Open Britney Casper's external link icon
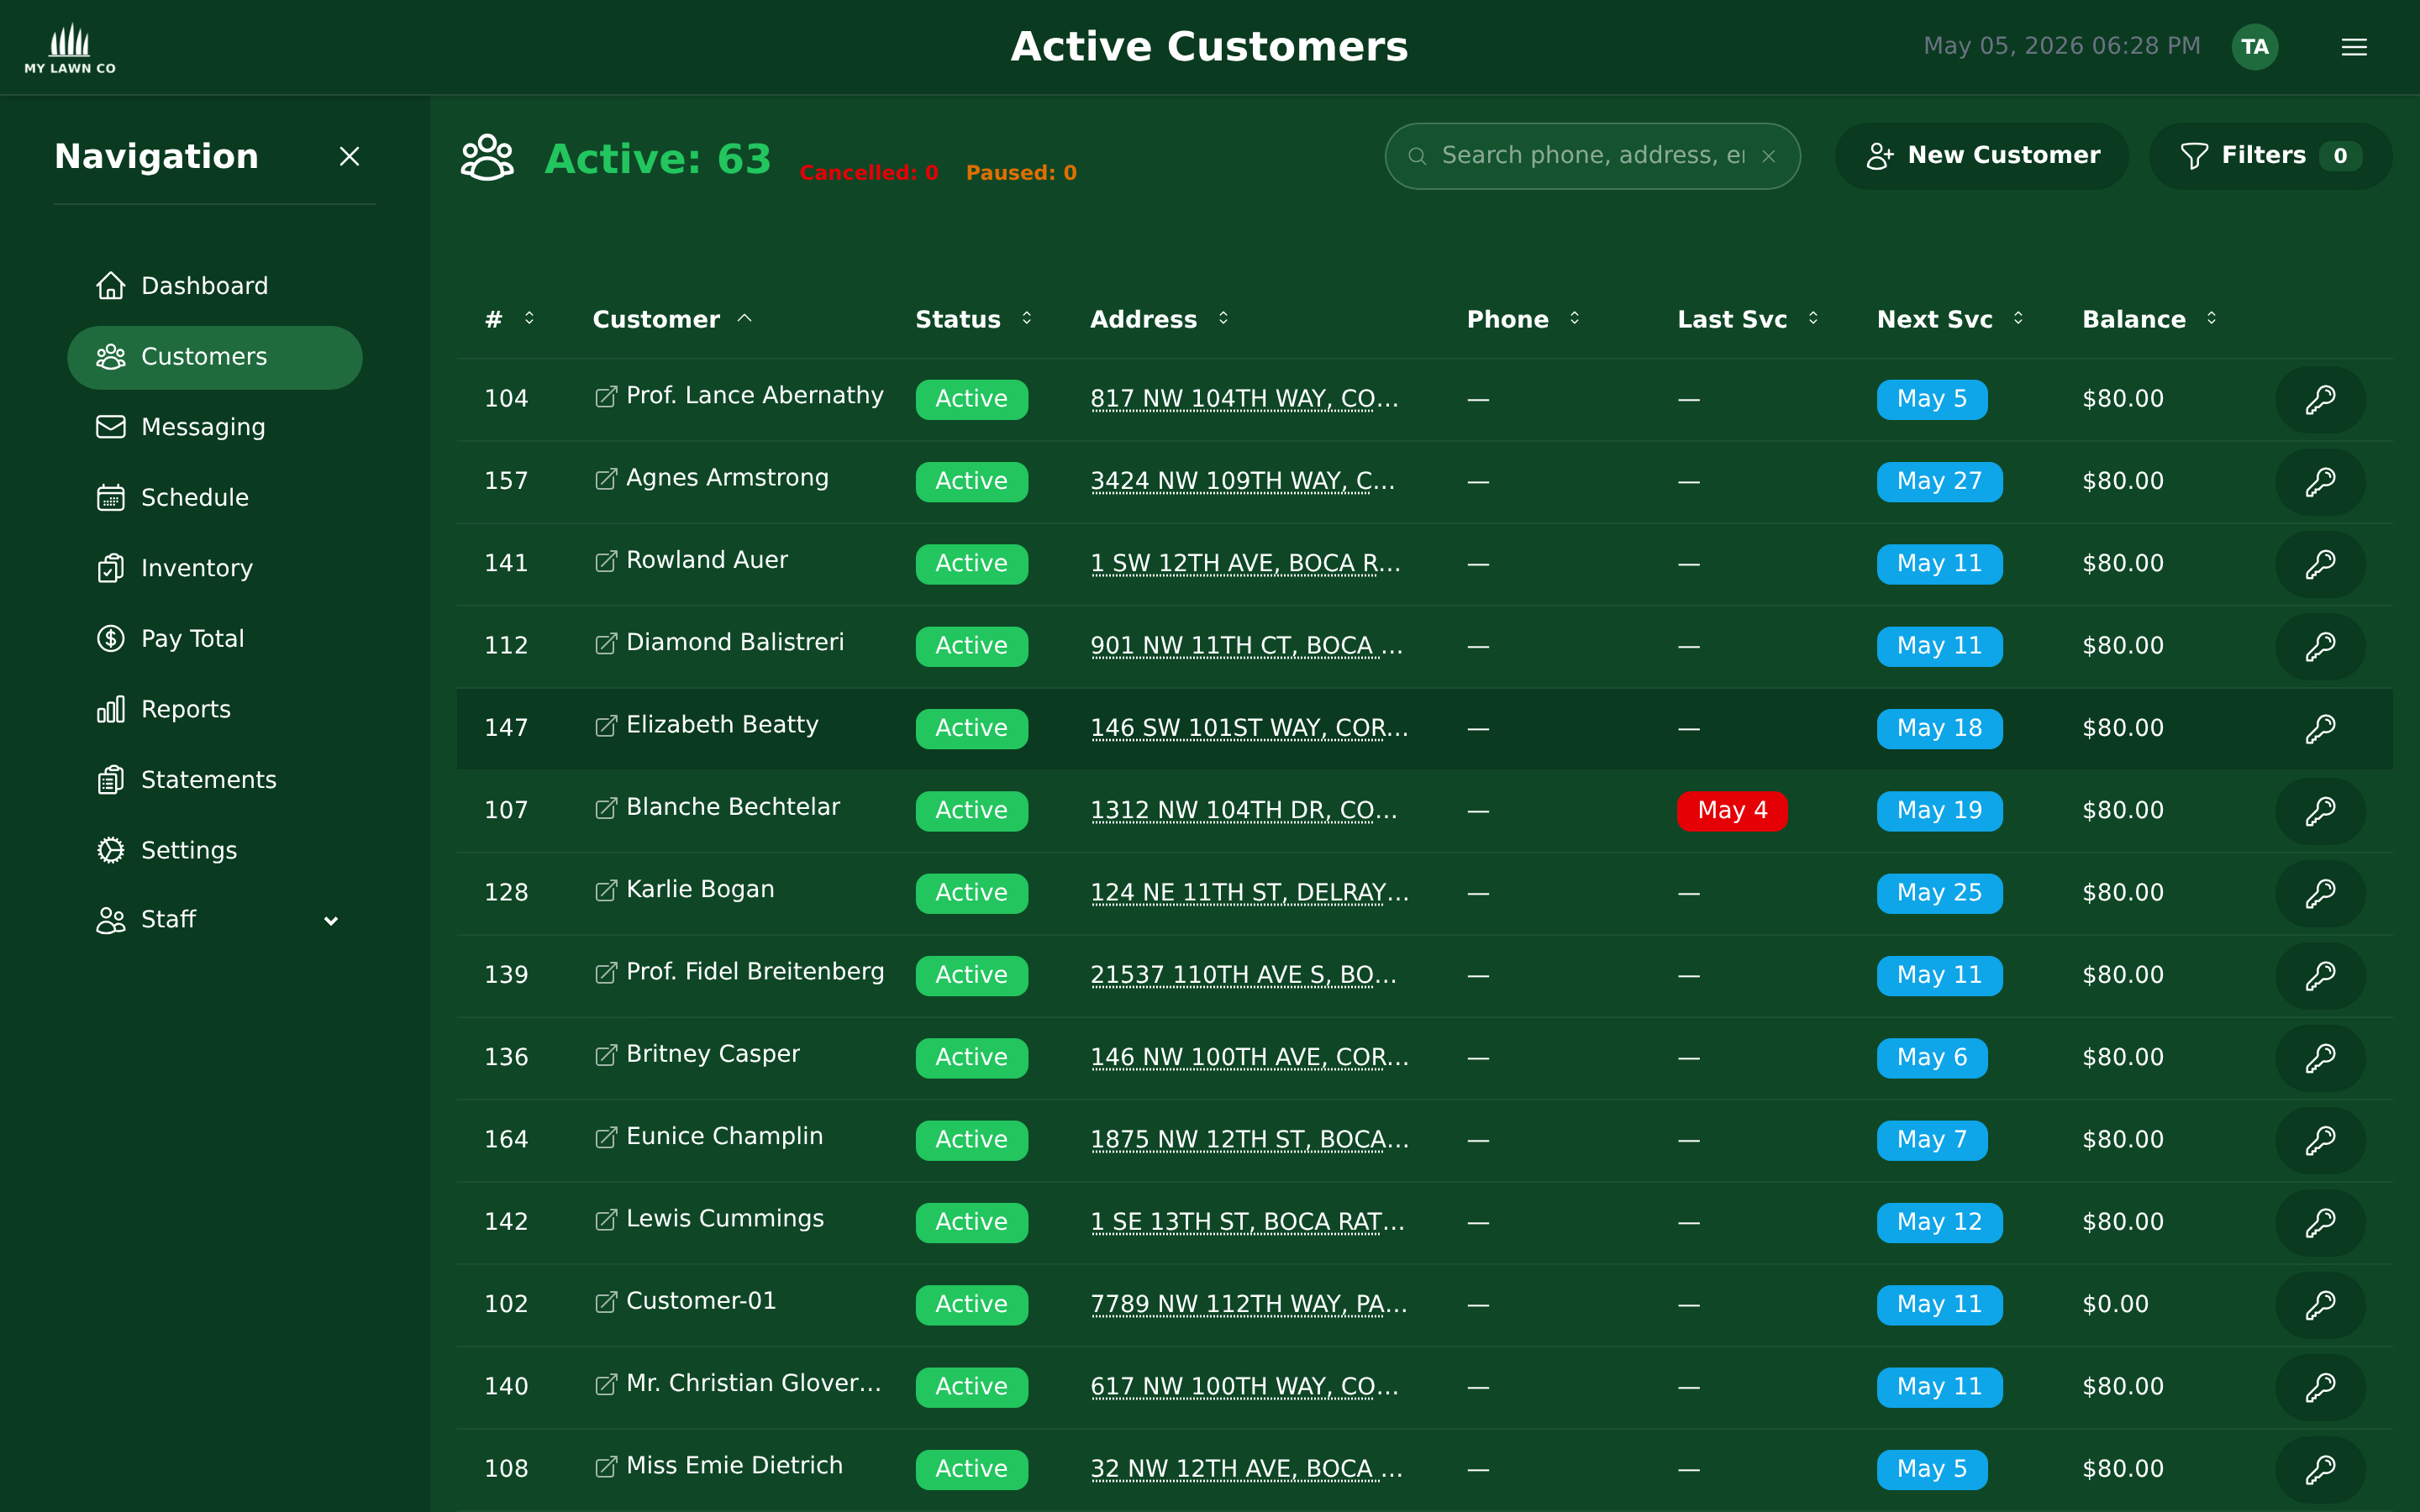Viewport: 2420px width, 1512px height. [605, 1055]
